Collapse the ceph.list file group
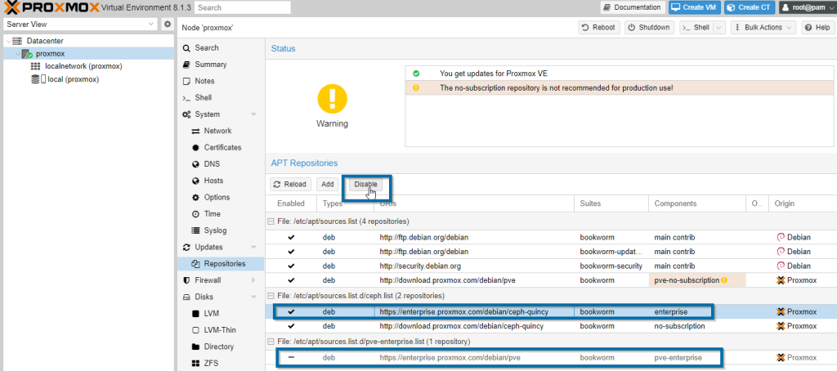 [x=270, y=296]
